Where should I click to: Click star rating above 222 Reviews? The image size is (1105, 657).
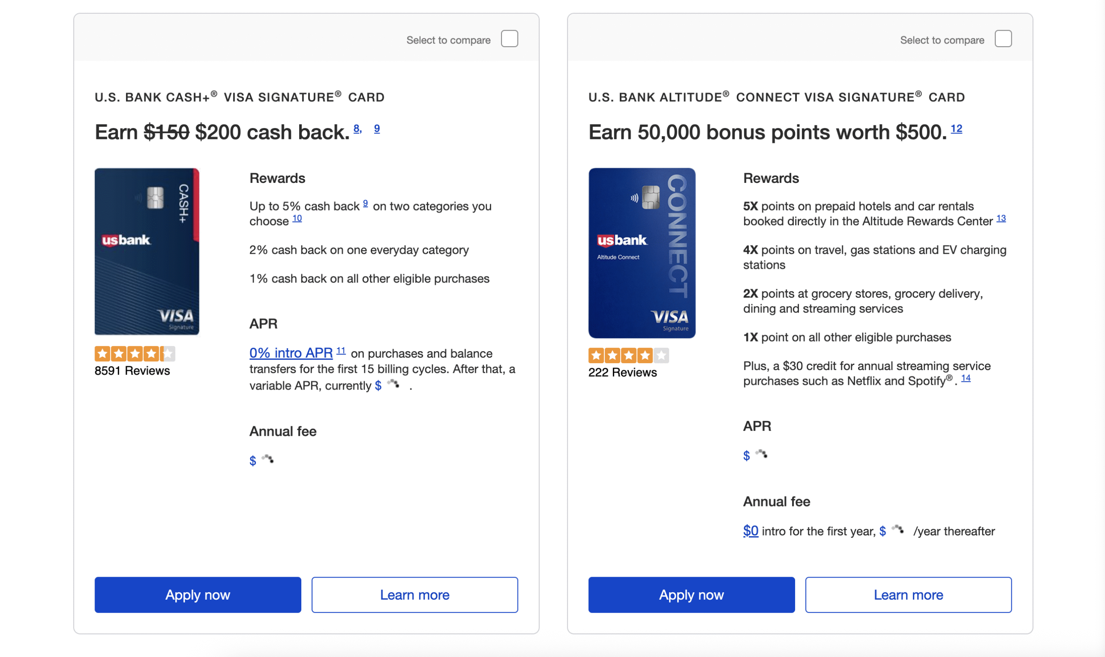pos(628,355)
